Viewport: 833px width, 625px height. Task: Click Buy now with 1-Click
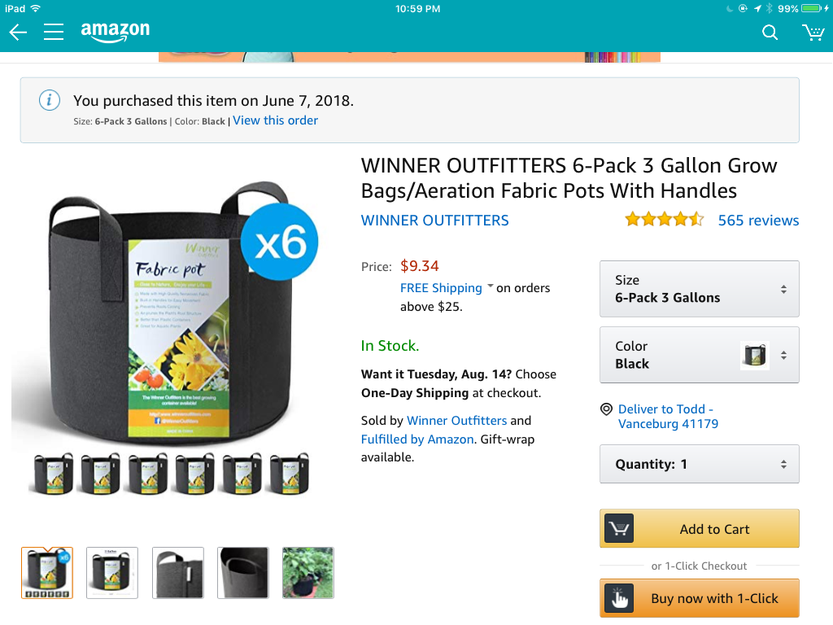click(x=699, y=598)
